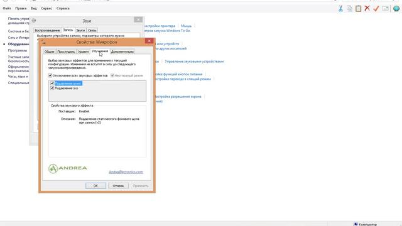Click the teal globe toolbar icon
Screen dimensions: 402x226
click(396, 8)
